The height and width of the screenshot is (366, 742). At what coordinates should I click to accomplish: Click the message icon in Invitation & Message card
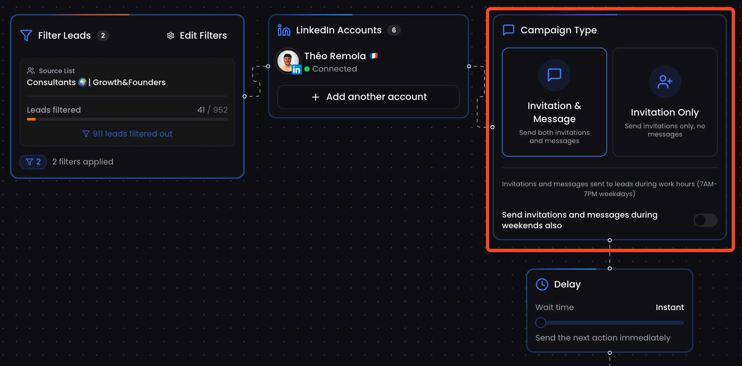pyautogui.click(x=554, y=75)
